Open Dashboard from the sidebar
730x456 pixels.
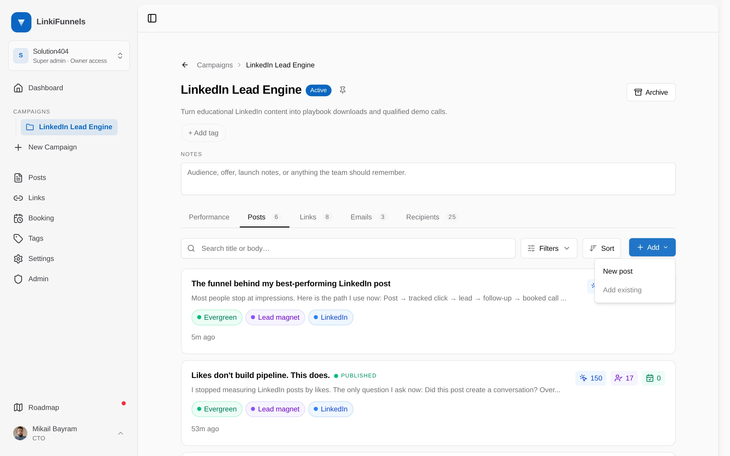tap(69, 88)
